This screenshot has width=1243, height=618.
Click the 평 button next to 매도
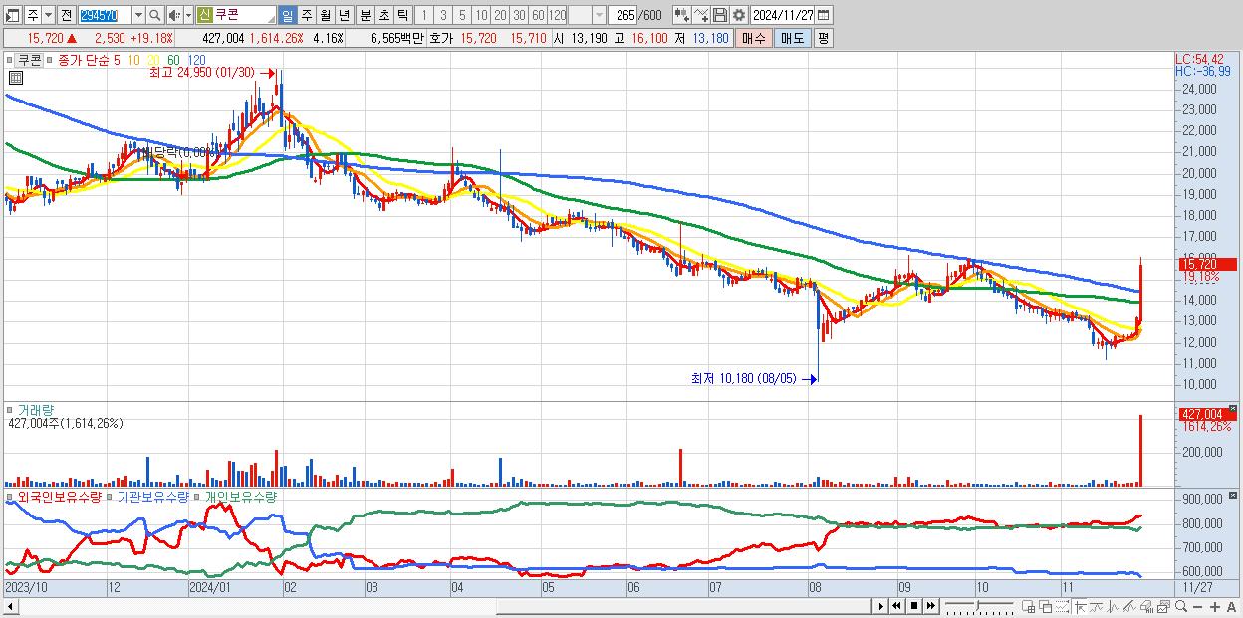tap(823, 38)
